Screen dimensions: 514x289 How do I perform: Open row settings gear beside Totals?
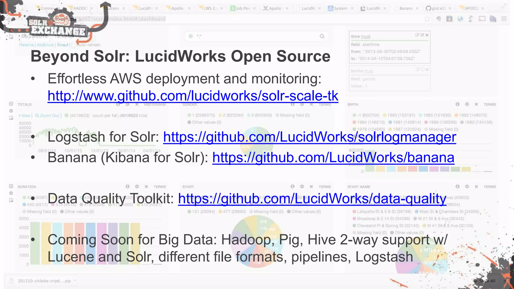point(11,111)
